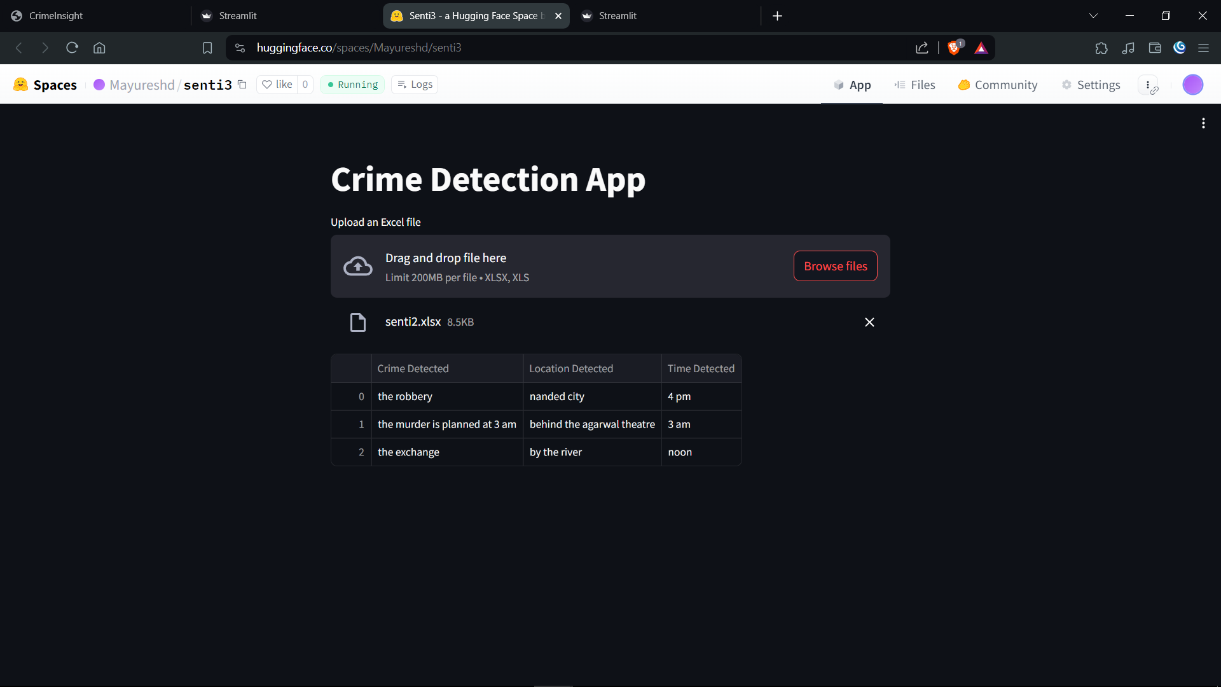Viewport: 1221px width, 687px height.
Task: Click the copy Space name icon
Action: (x=242, y=85)
